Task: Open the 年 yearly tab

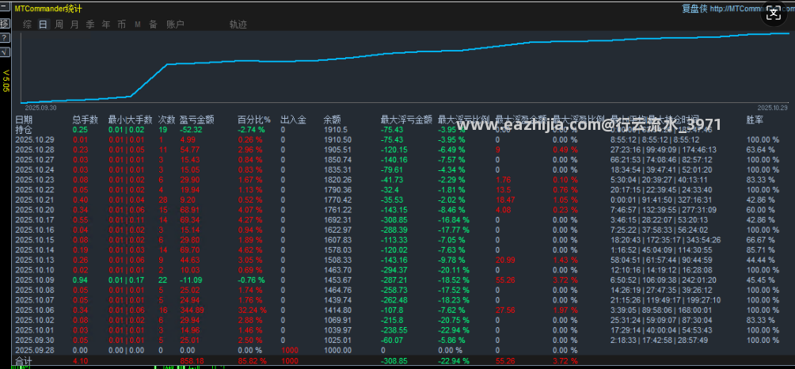Action: (x=106, y=25)
